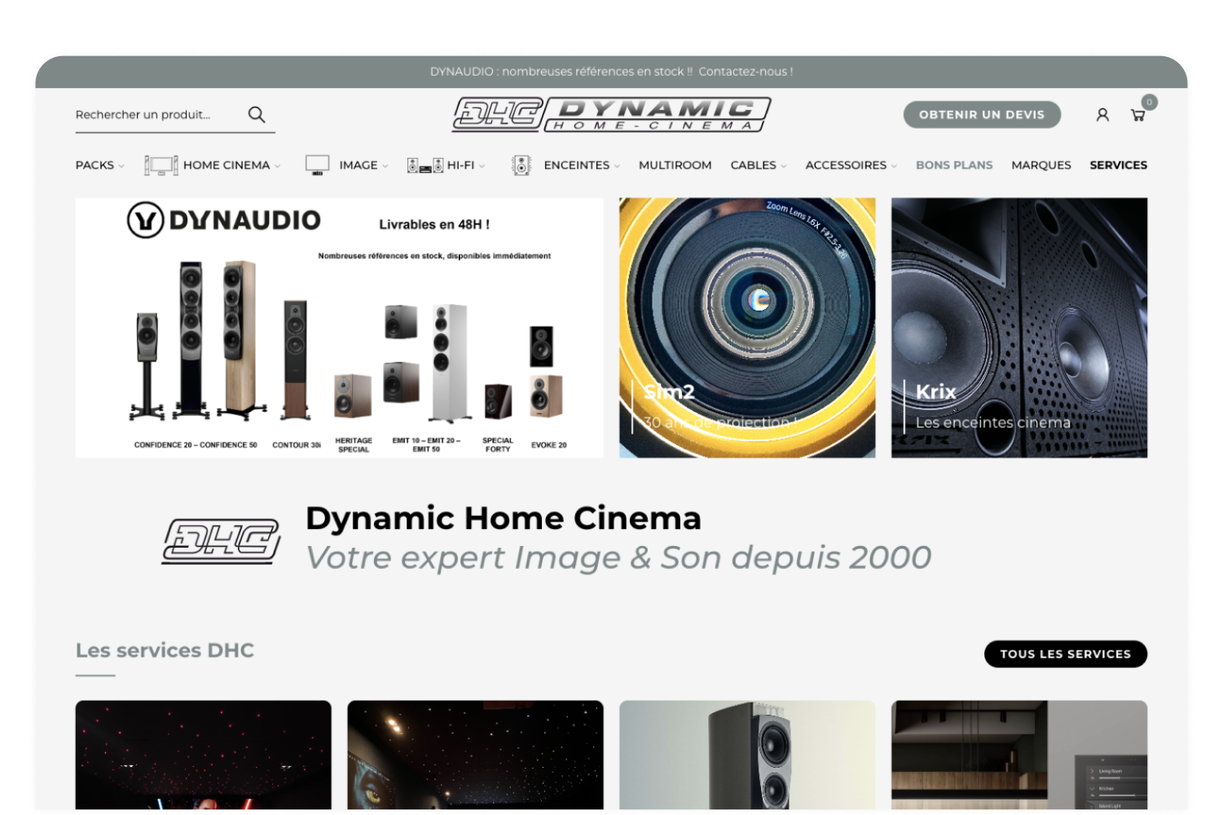Click the 'EMIT 10 – EMIT 20 – EMIT 50' label
Image resolution: width=1223 pixels, height=815 pixels.
point(426,445)
